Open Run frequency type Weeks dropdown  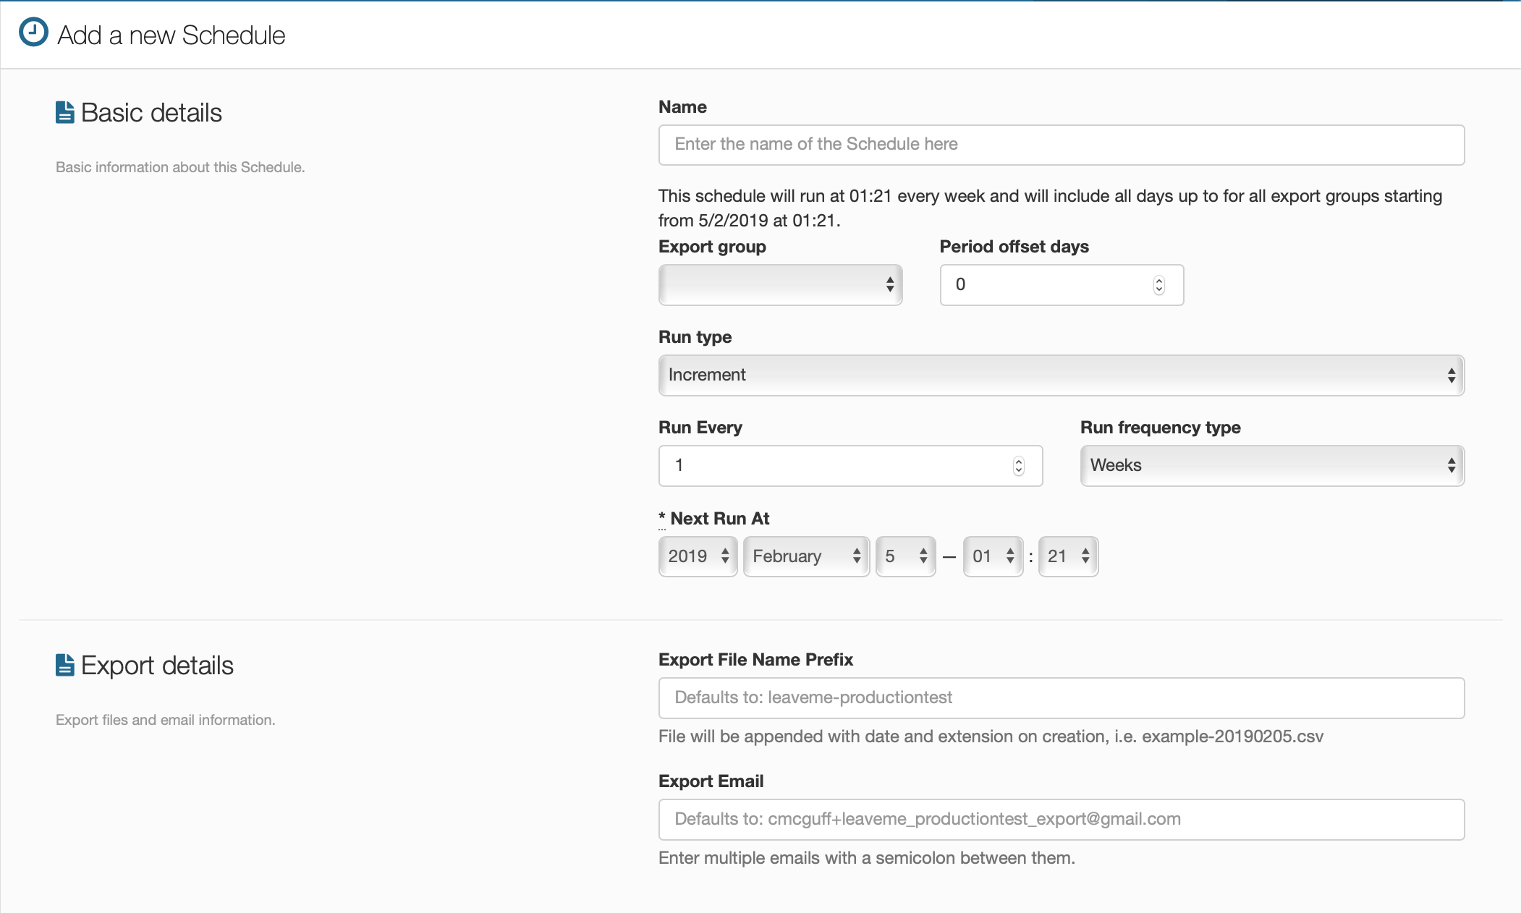(1271, 465)
